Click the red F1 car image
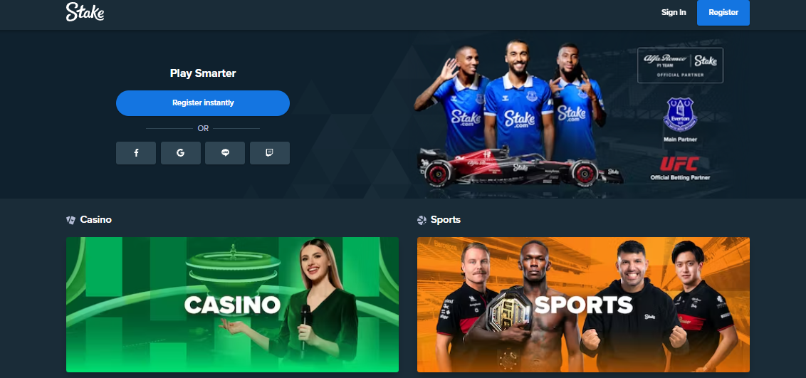The image size is (806, 378). (x=519, y=167)
